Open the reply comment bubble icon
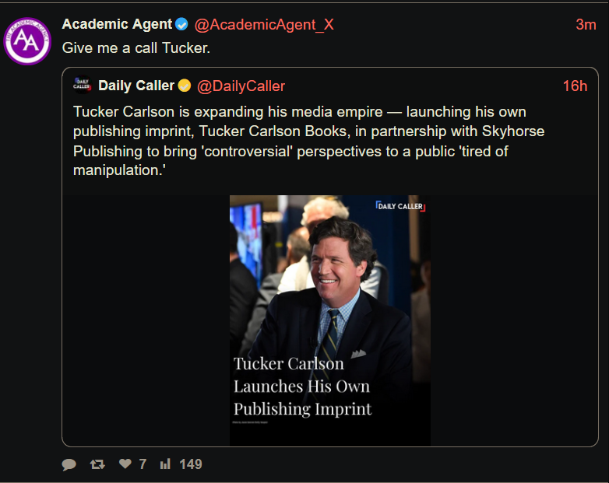609x483 pixels. point(69,464)
